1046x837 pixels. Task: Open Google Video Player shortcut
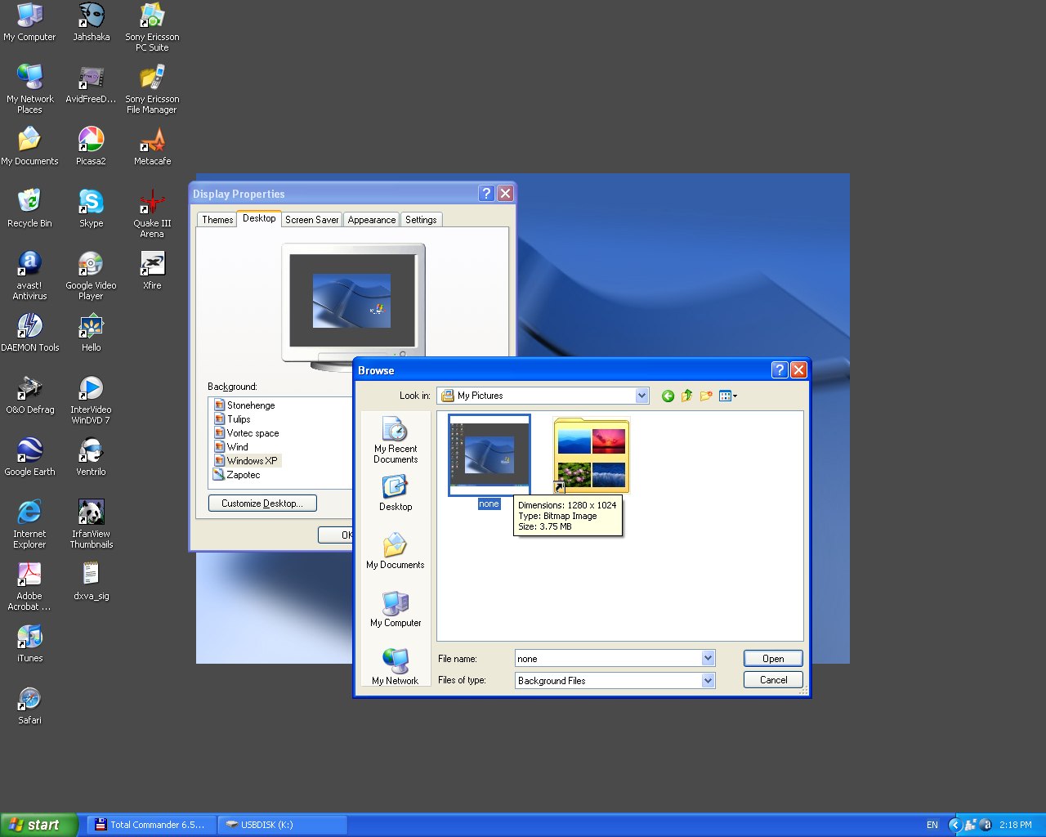pos(91,275)
